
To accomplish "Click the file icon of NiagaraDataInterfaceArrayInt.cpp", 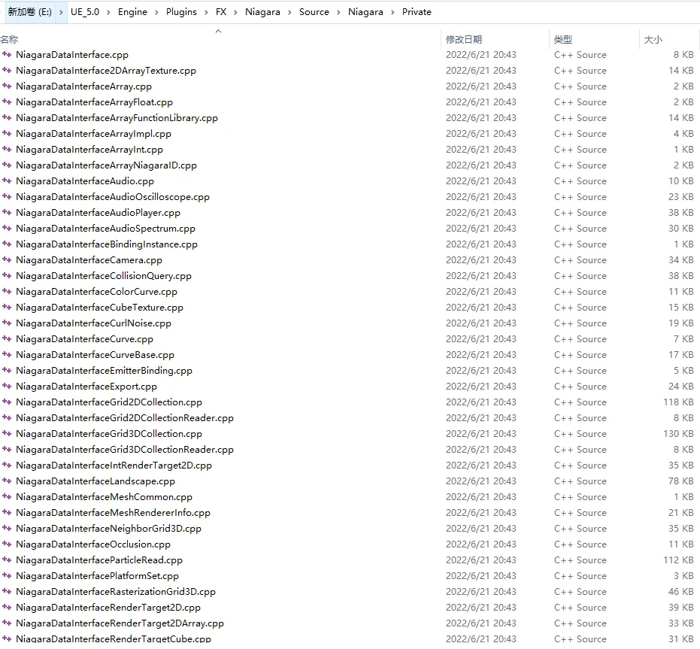I will coord(7,149).
